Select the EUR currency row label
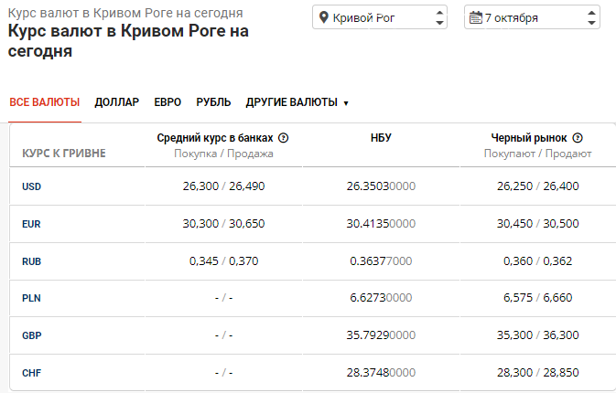This screenshot has width=616, height=393. [x=31, y=224]
